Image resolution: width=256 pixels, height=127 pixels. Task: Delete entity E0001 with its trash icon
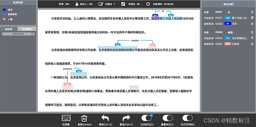pyautogui.click(x=252, y=18)
